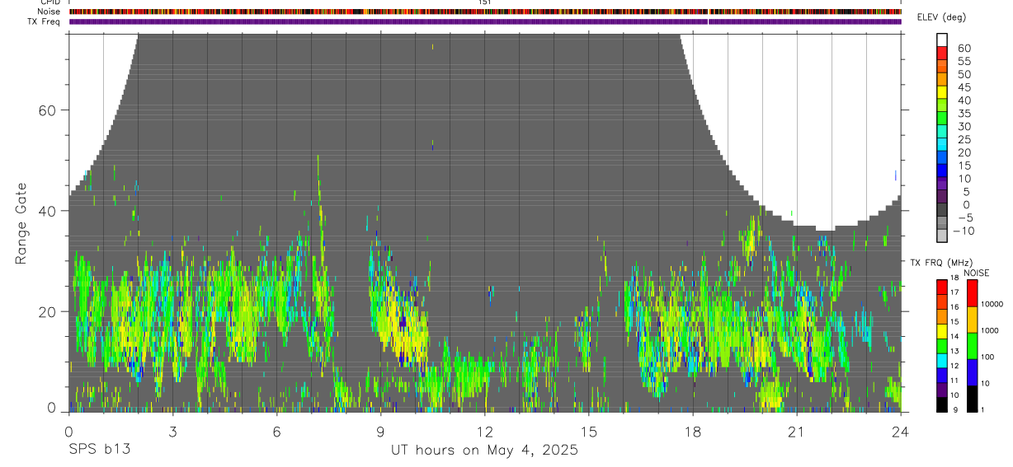Click the Range Gate axis label
This screenshot has width=1013, height=467.
click(22, 223)
